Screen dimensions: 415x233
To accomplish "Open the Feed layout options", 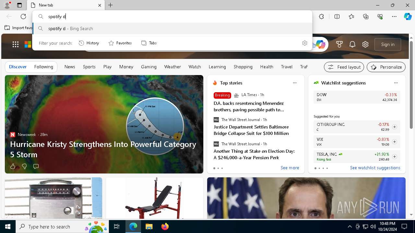I will [344, 67].
